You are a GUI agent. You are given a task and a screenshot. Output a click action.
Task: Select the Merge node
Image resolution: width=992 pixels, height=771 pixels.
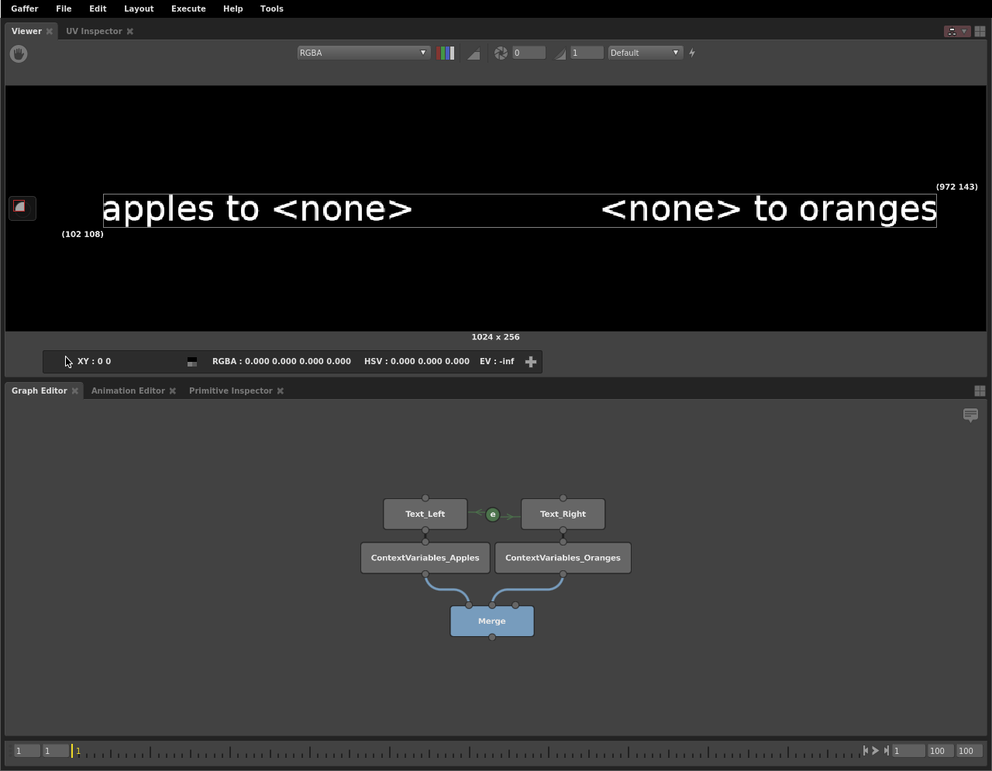click(x=492, y=621)
